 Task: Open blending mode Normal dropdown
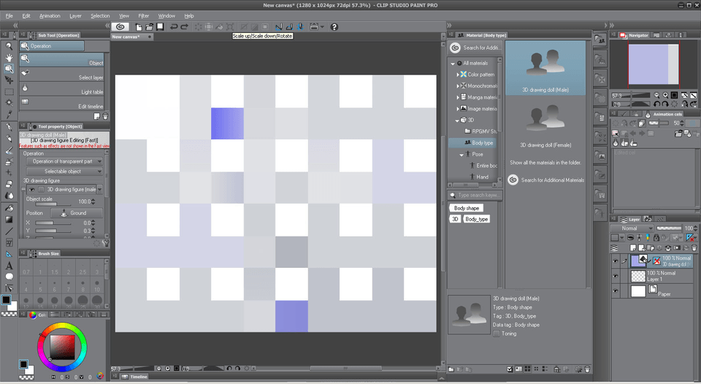click(632, 228)
